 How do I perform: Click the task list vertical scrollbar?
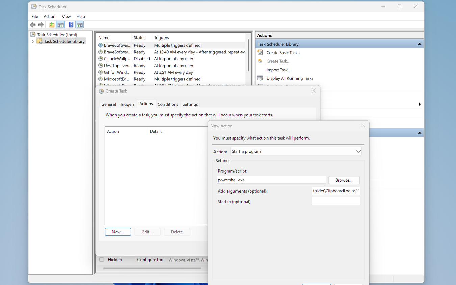248,55
